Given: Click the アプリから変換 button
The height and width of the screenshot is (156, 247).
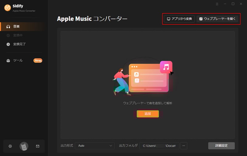Looking at the screenshot, I should [x=179, y=19].
